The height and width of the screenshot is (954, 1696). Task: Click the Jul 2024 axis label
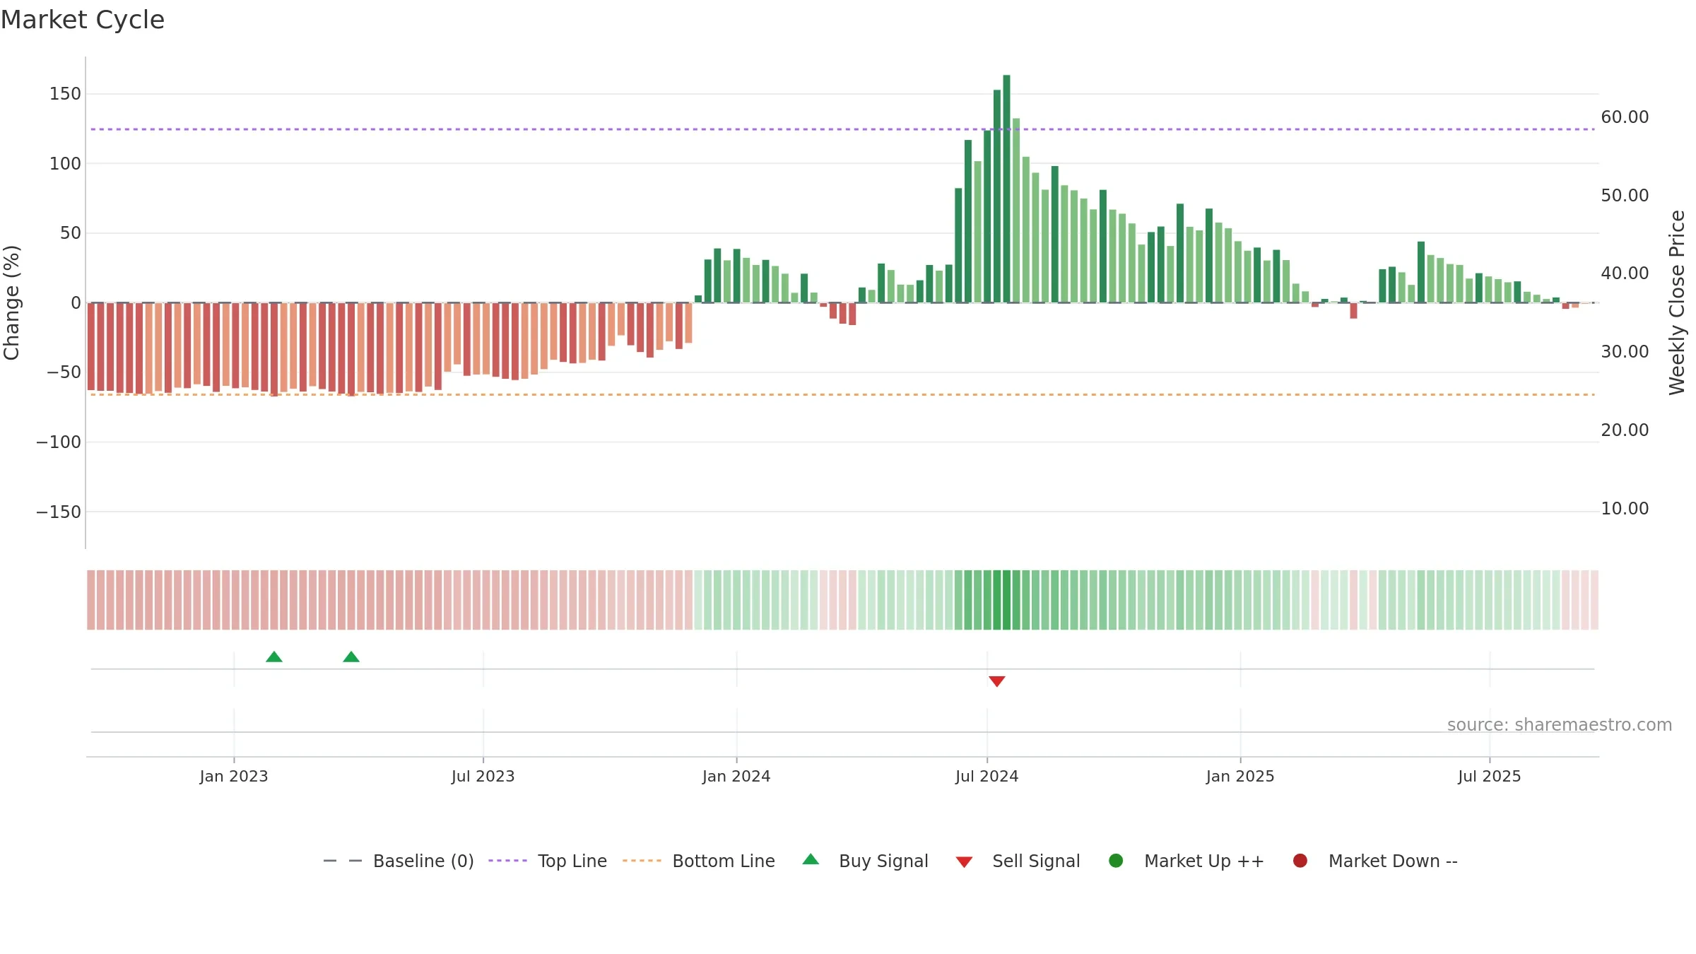click(x=987, y=777)
